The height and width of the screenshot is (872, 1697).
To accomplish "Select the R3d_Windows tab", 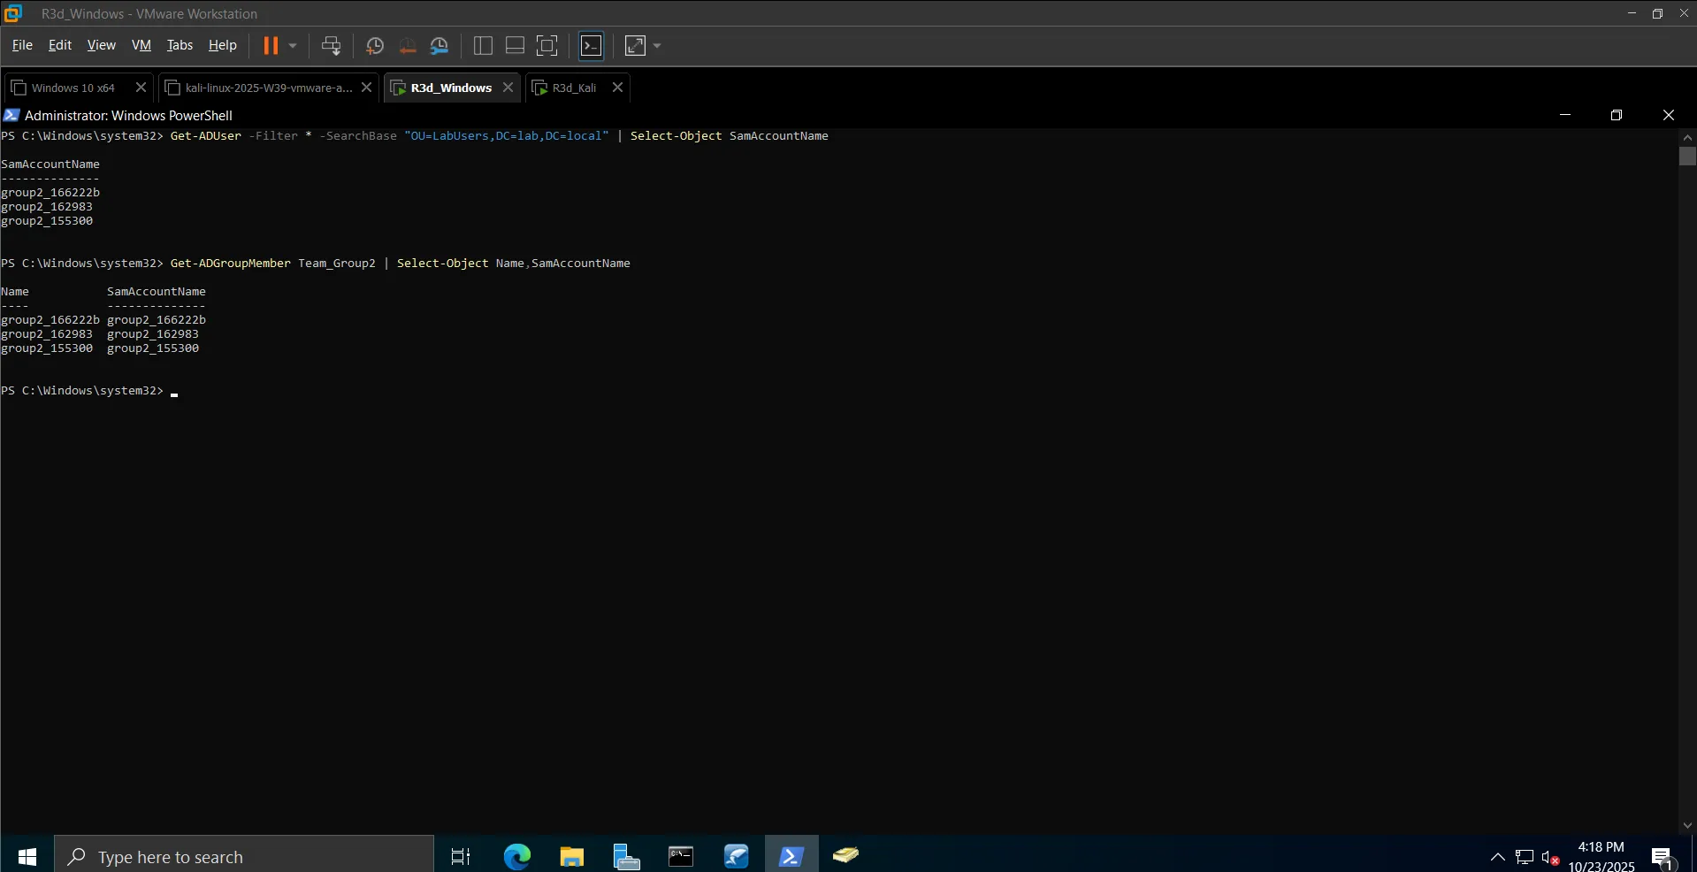I will [451, 88].
